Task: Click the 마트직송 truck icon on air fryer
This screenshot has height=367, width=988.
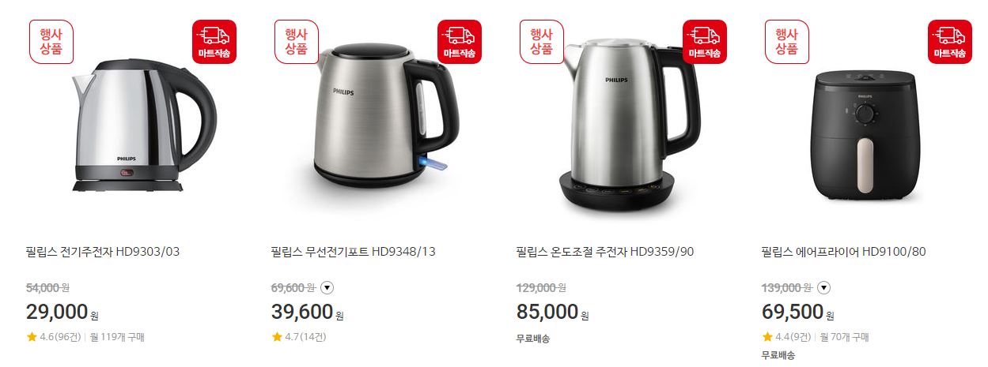Action: point(950,42)
